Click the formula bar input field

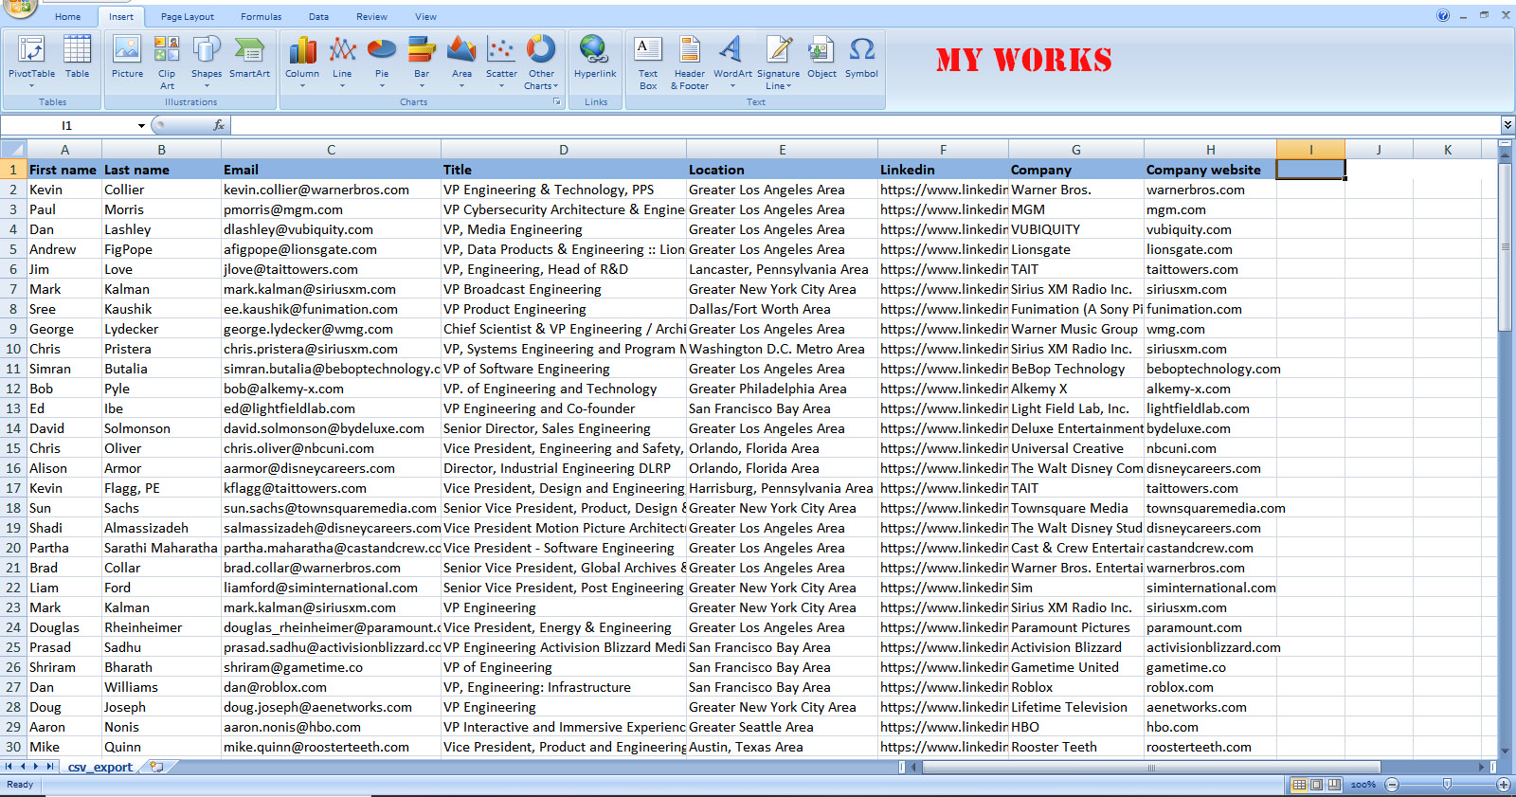pos(853,125)
